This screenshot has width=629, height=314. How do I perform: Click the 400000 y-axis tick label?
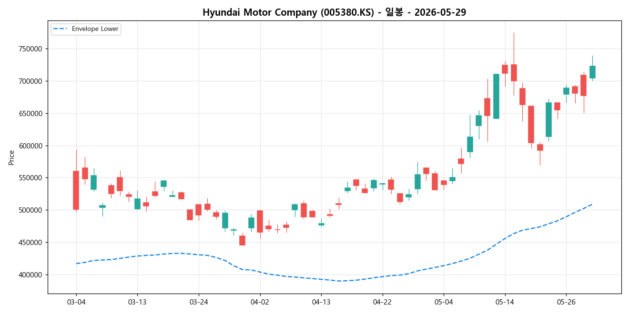point(31,275)
